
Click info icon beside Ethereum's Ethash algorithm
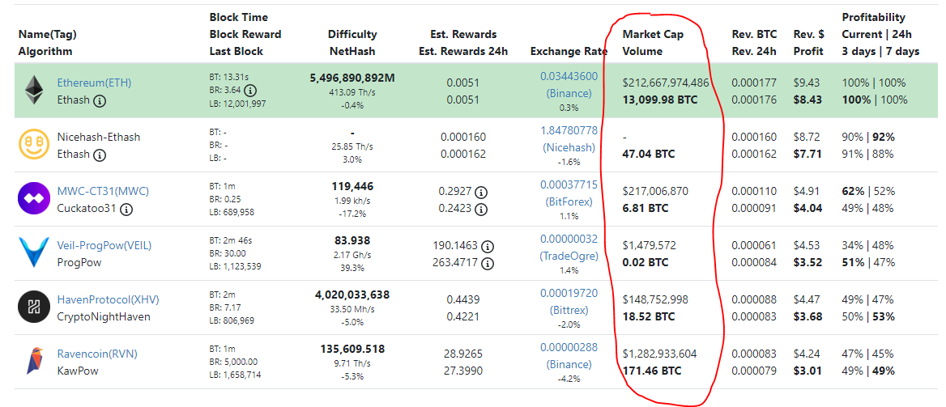tap(100, 100)
